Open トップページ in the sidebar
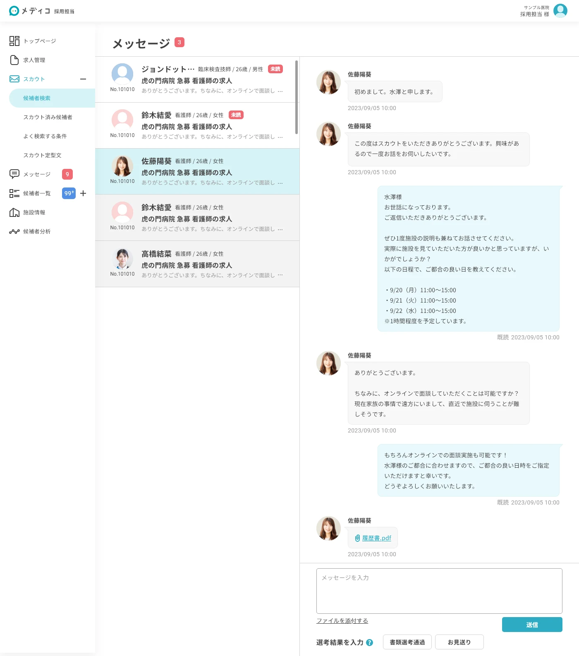This screenshot has height=656, width=579. click(40, 41)
